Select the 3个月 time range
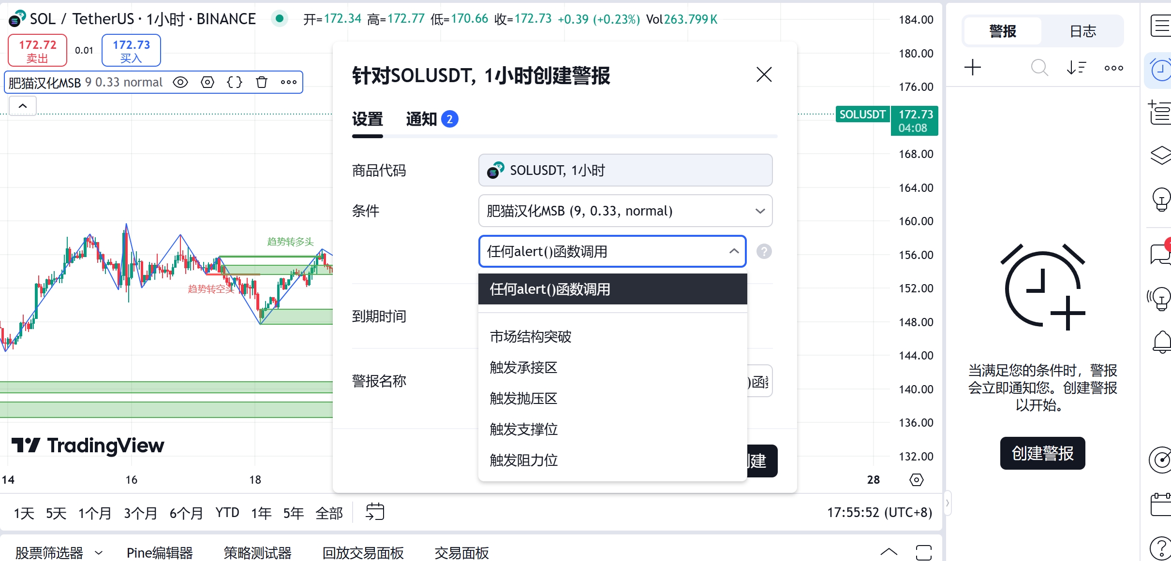 pyautogui.click(x=140, y=513)
